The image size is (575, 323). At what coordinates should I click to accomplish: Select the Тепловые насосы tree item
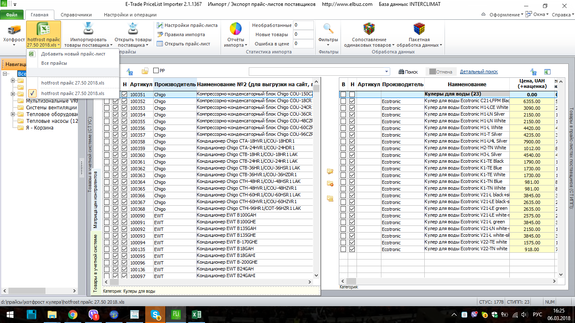[x=52, y=121]
